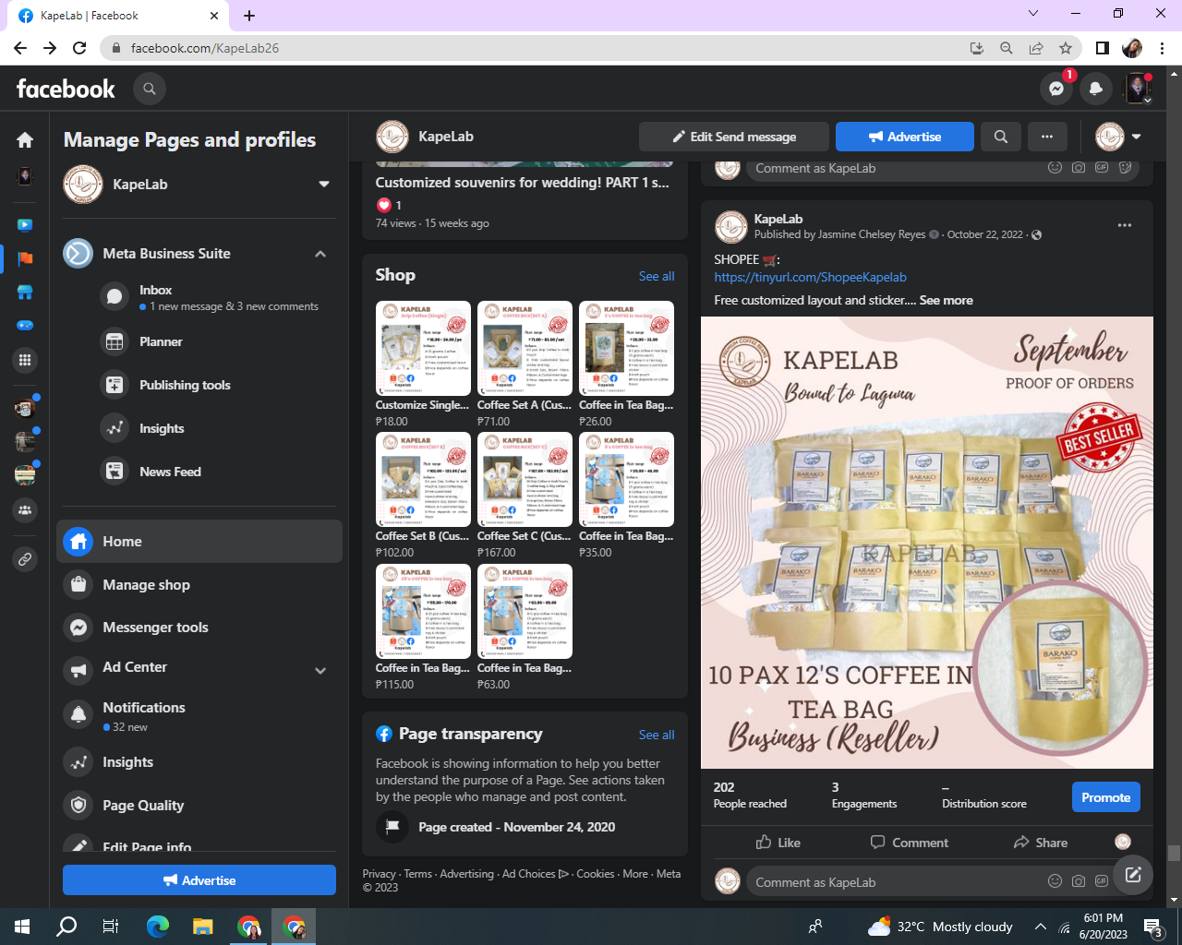1182x945 pixels.
Task: Choose who to react as on the post
Action: (x=1123, y=842)
